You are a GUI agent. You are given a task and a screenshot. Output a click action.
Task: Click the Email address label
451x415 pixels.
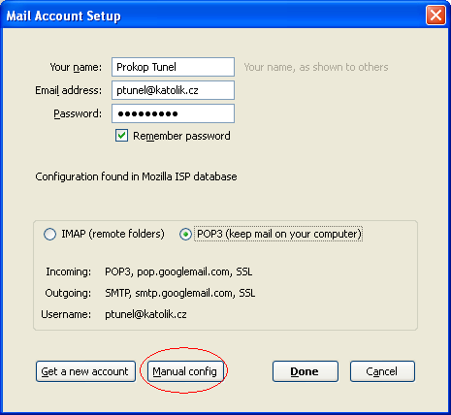click(x=68, y=90)
